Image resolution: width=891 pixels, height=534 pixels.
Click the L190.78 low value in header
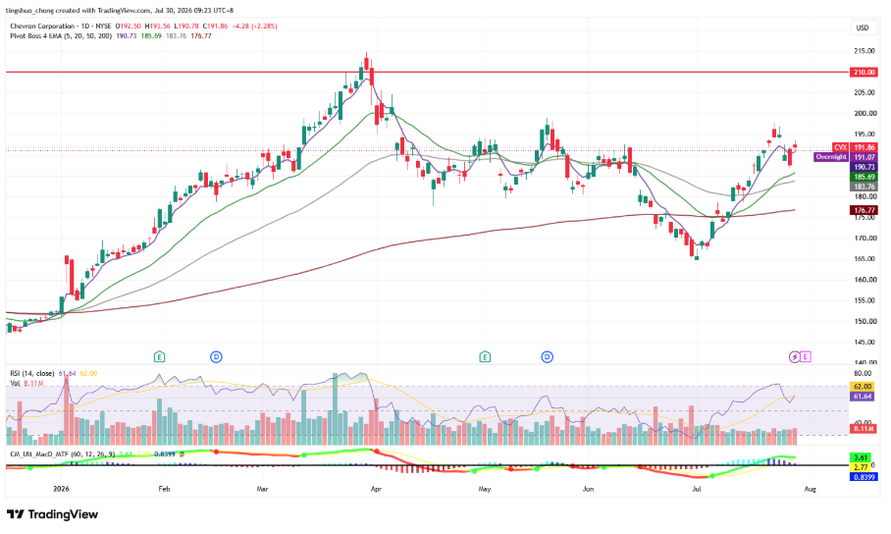pos(185,27)
